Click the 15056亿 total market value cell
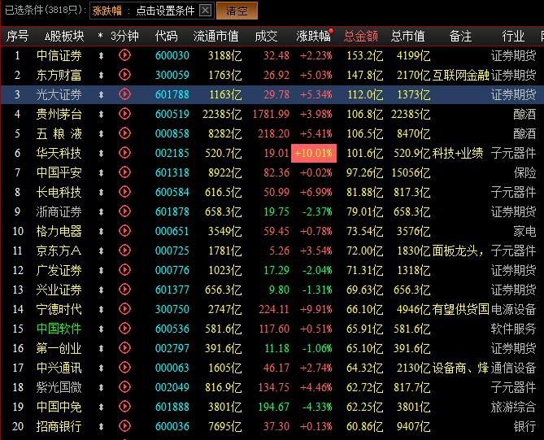The width and height of the screenshot is (544, 440). coord(411,172)
